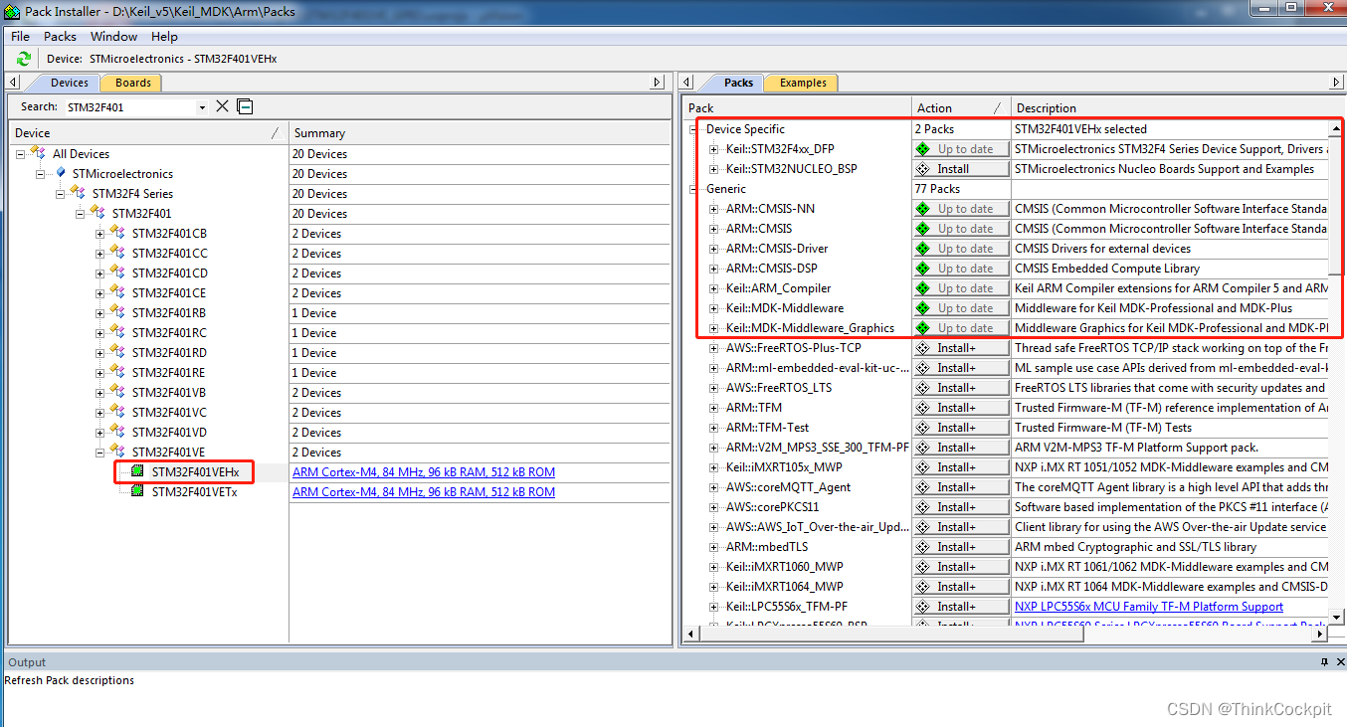Clear the search filter using the X icon
This screenshot has height=727, width=1347.
click(223, 105)
